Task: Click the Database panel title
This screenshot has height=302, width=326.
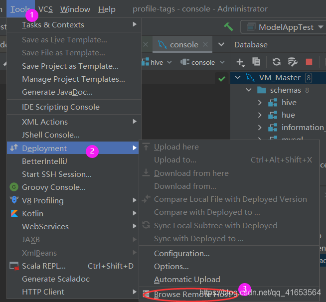Action: pyautogui.click(x=251, y=44)
